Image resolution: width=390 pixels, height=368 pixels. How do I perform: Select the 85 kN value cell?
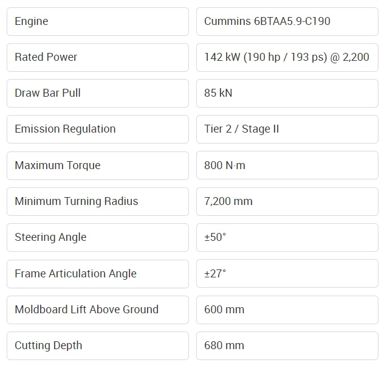point(287,93)
